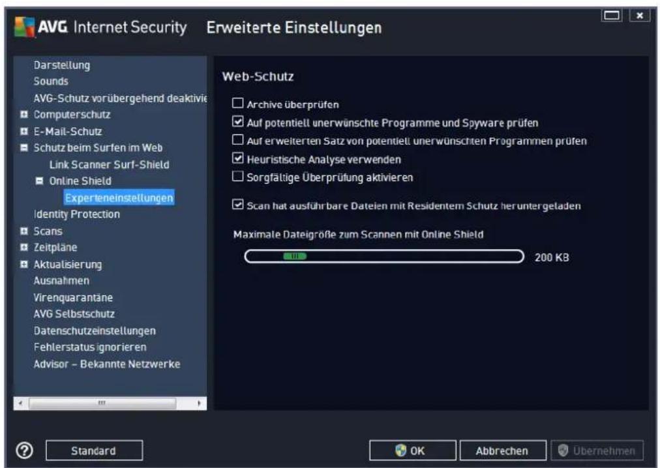
Task: Click tree scrollbar right arrow
Action: tap(199, 403)
